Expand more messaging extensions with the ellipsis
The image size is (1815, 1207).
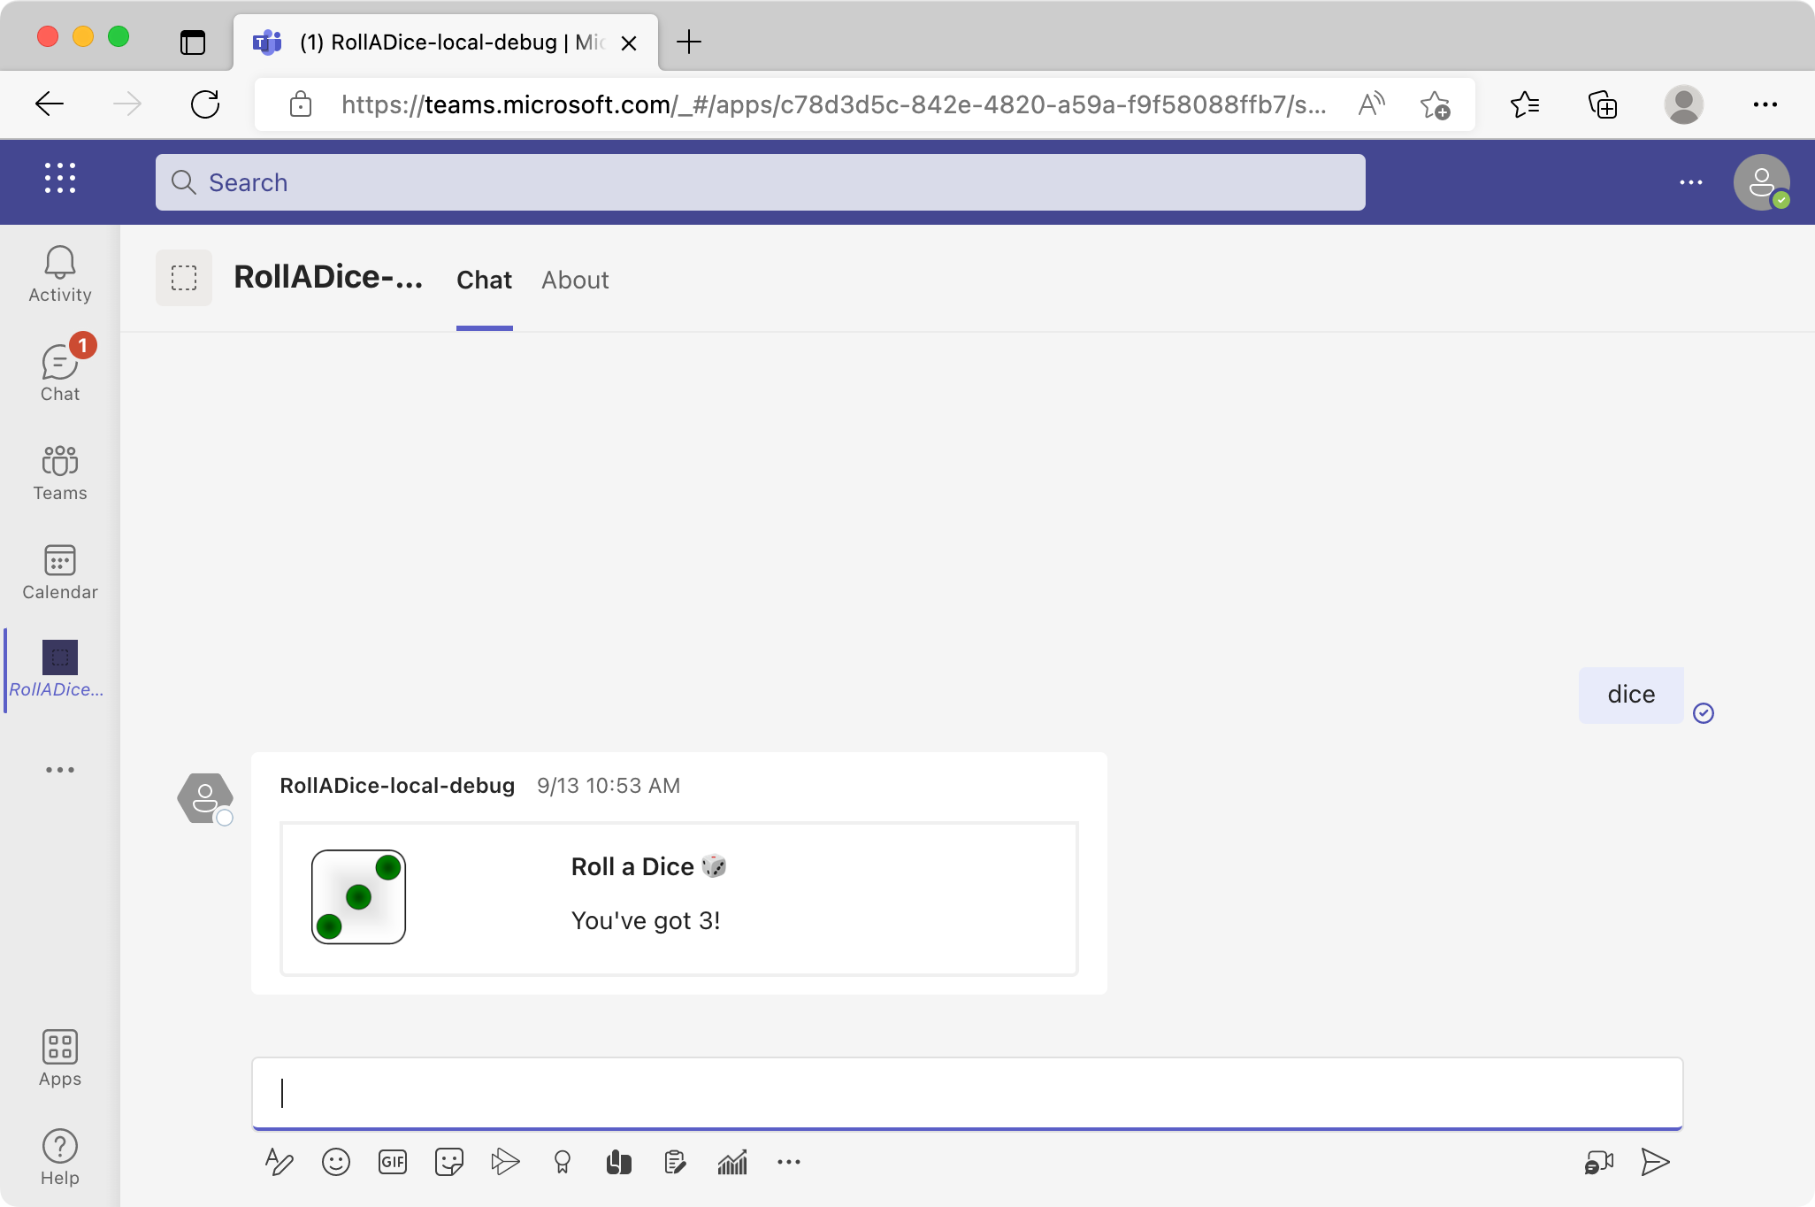point(788,1162)
